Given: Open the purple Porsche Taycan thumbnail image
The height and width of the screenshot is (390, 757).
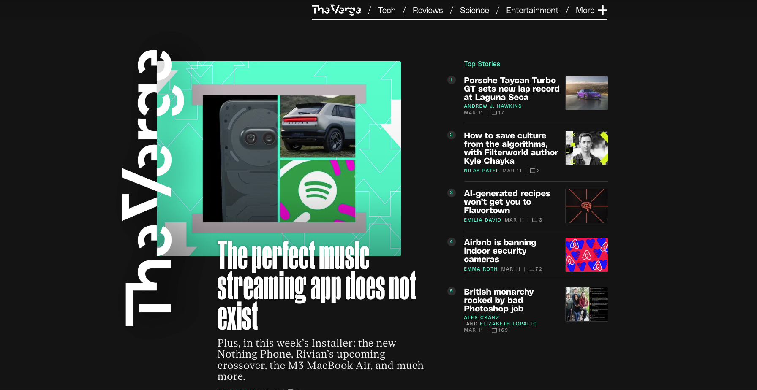Looking at the screenshot, I should (586, 93).
